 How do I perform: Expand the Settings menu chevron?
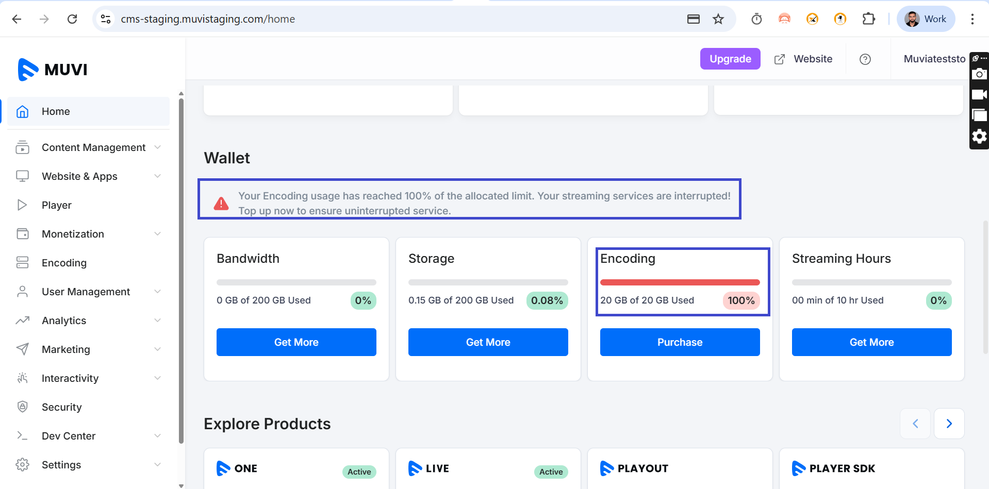157,465
